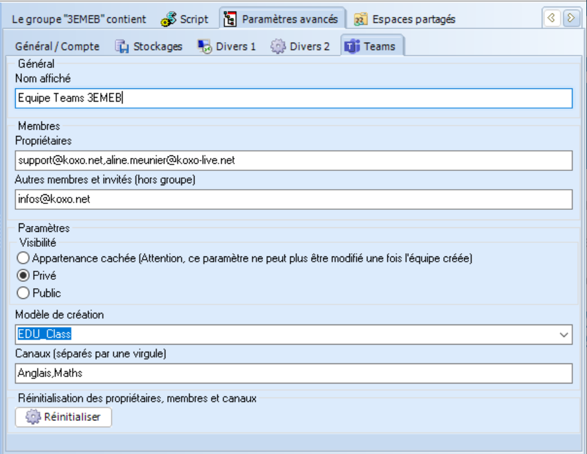
Task: Switch to the Stockages sub-tab
Action: (x=149, y=47)
